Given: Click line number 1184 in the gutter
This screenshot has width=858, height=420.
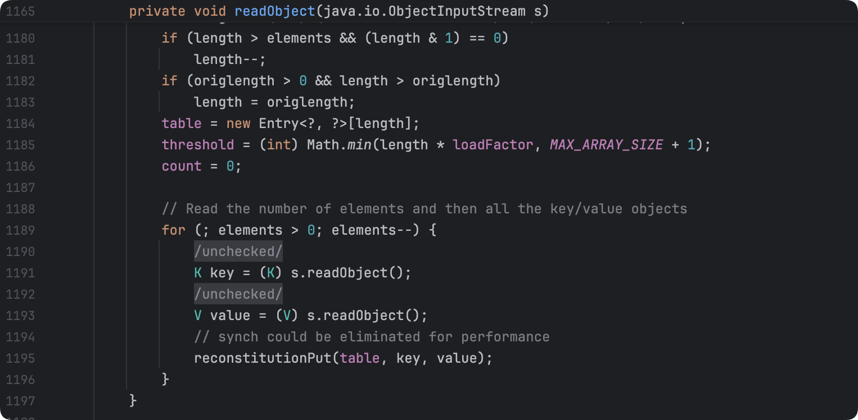Looking at the screenshot, I should (20, 124).
